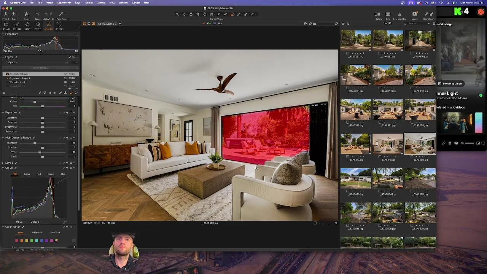Select the keystone cursor tool
The height and width of the screenshot is (274, 487).
(212, 14)
